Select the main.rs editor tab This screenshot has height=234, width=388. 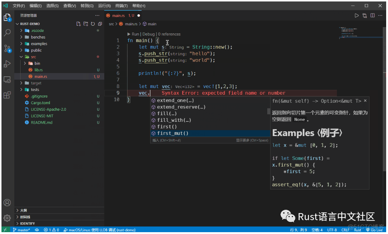pos(123,15)
